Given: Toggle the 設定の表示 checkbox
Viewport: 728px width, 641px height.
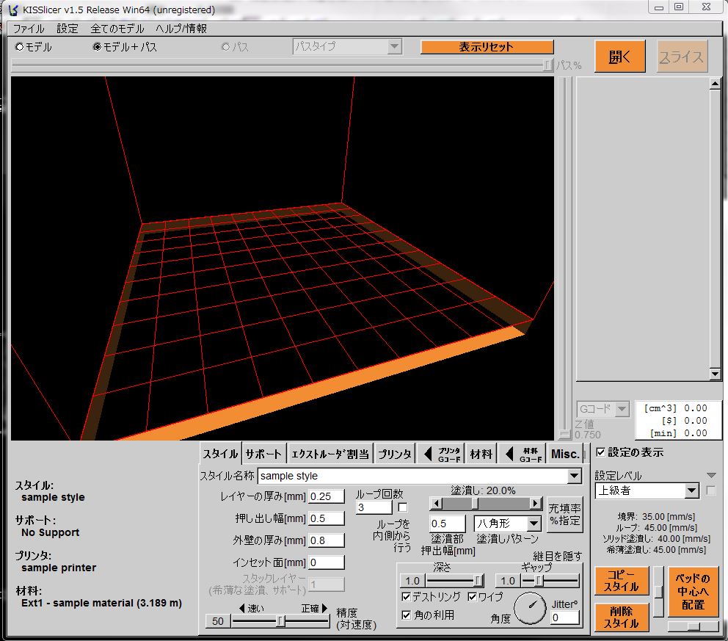Looking at the screenshot, I should coord(601,452).
